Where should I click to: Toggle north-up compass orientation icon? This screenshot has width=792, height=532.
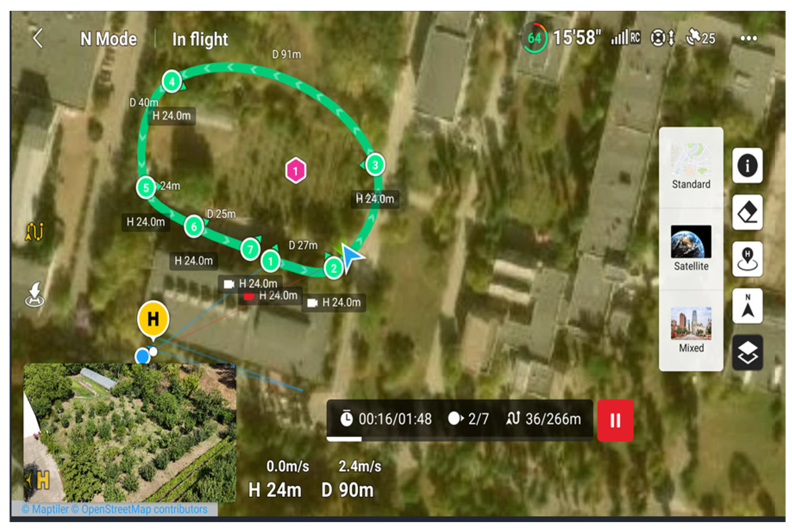coord(747,306)
